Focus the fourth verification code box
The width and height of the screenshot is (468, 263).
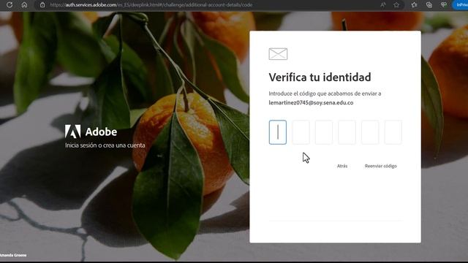(x=347, y=132)
